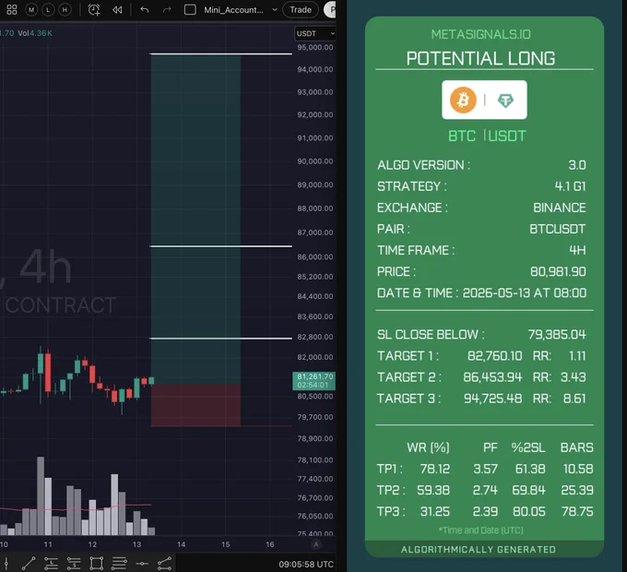The height and width of the screenshot is (572, 627).
Task: Click the METASIGNALS.IO heading
Action: (481, 34)
